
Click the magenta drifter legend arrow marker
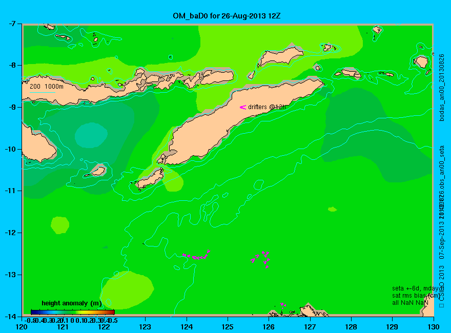243,107
